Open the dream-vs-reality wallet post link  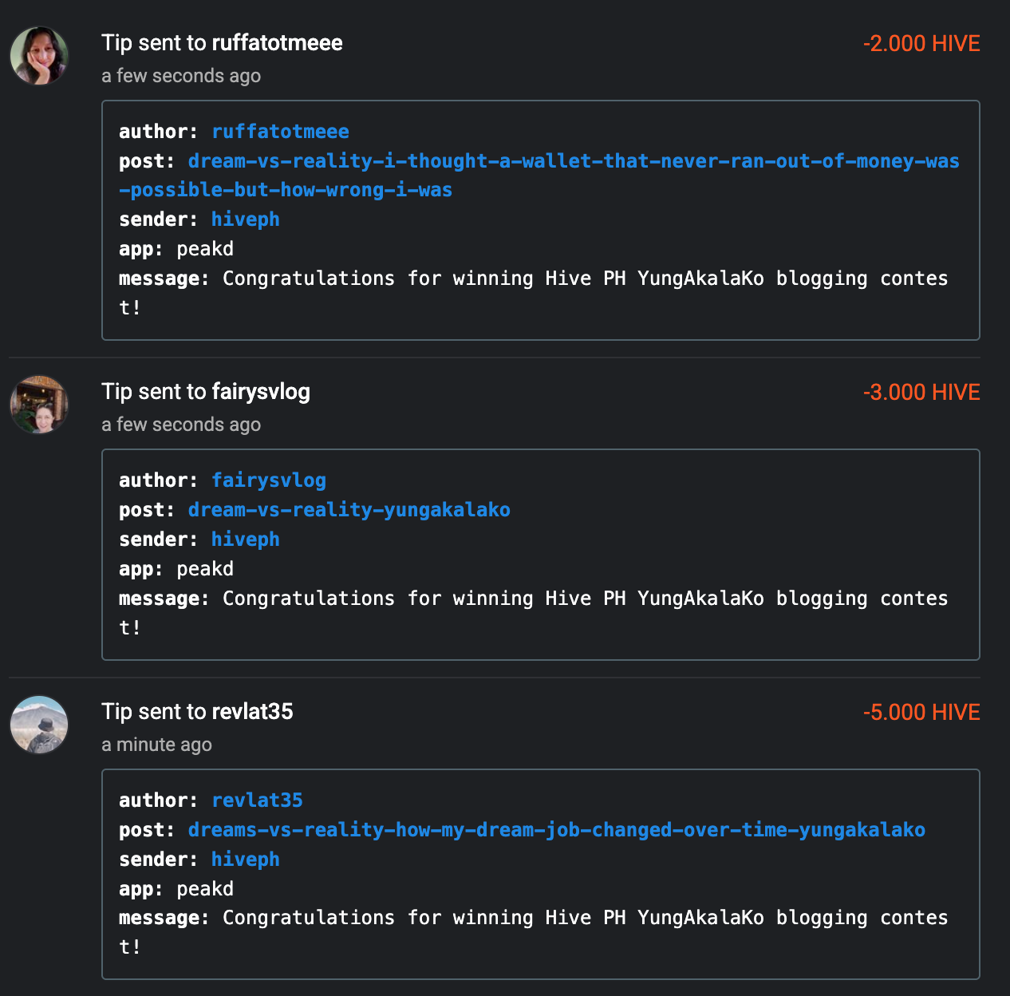click(573, 161)
